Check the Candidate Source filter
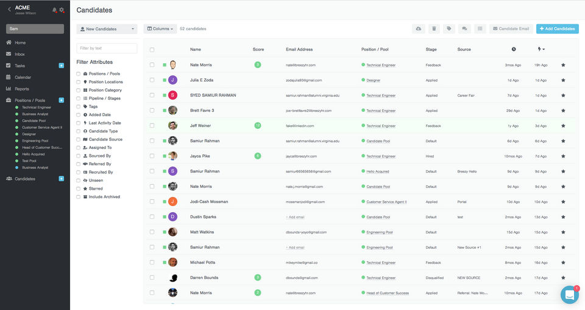The width and height of the screenshot is (585, 310). pyautogui.click(x=79, y=140)
